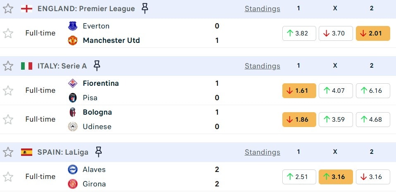This screenshot has width=396, height=193.
Task: Select the 2.01 away odds for Manchester Utd
Action: click(373, 33)
